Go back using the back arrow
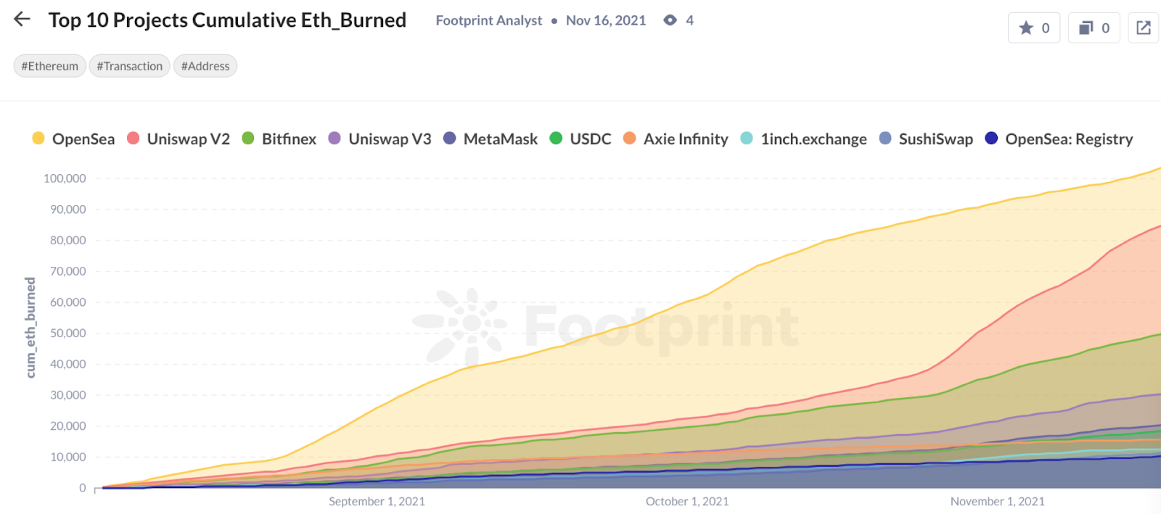1161x514 pixels. [21, 19]
